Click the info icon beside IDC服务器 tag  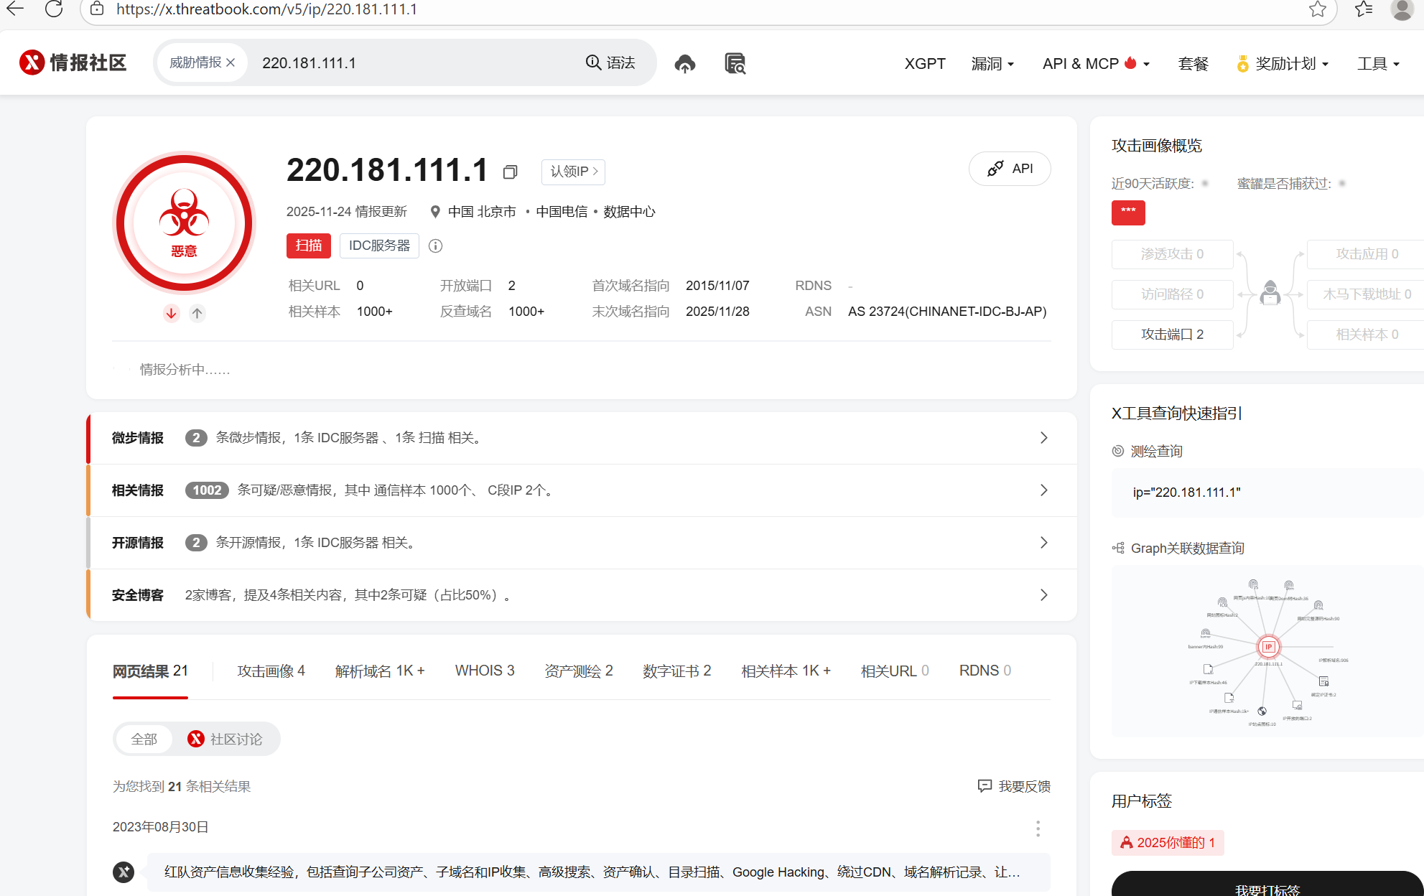[435, 246]
